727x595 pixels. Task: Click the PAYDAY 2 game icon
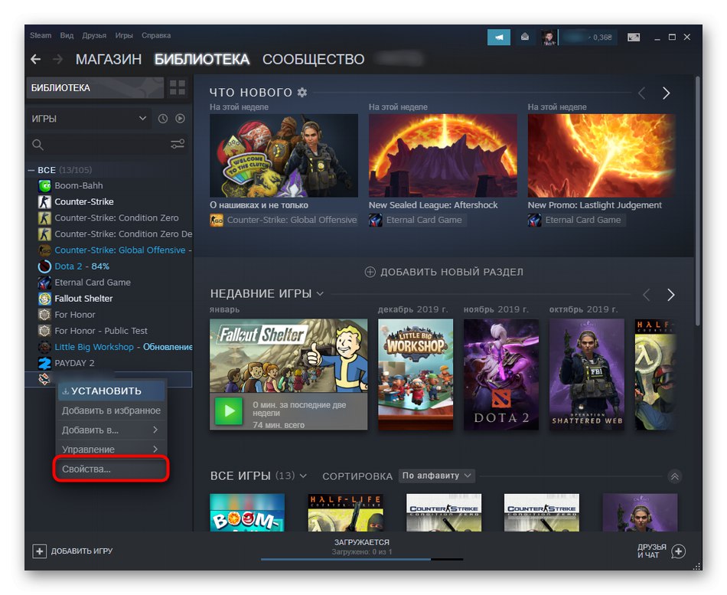pos(44,364)
